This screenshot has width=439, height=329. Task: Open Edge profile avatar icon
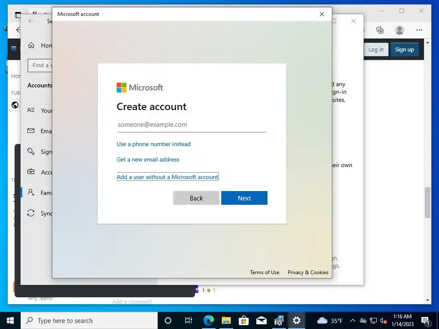click(400, 30)
